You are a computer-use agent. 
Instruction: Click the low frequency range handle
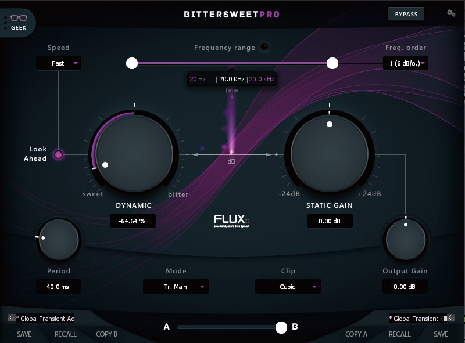coord(132,63)
